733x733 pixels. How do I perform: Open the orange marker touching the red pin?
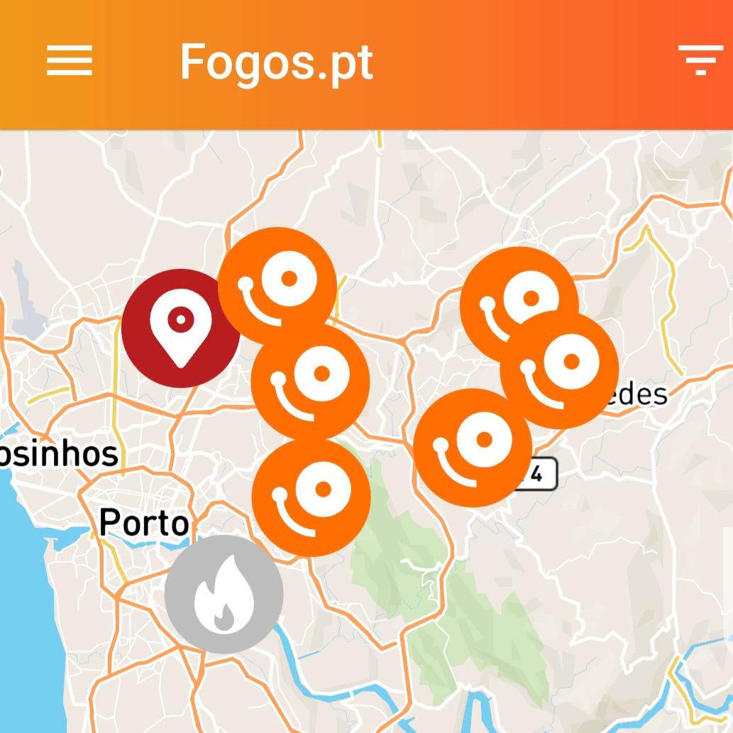pyautogui.click(x=277, y=286)
